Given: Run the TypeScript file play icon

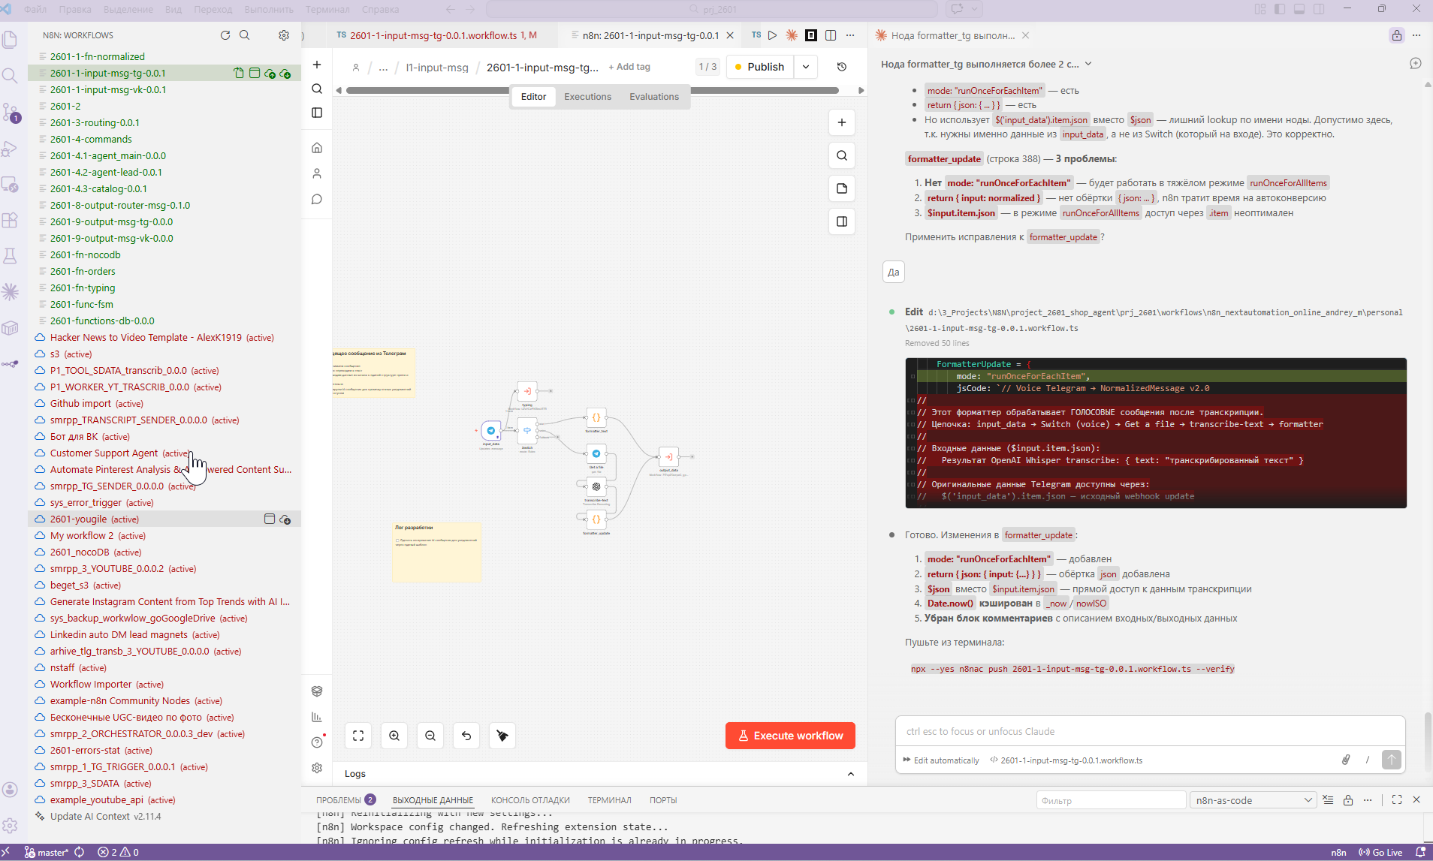Looking at the screenshot, I should 772,35.
